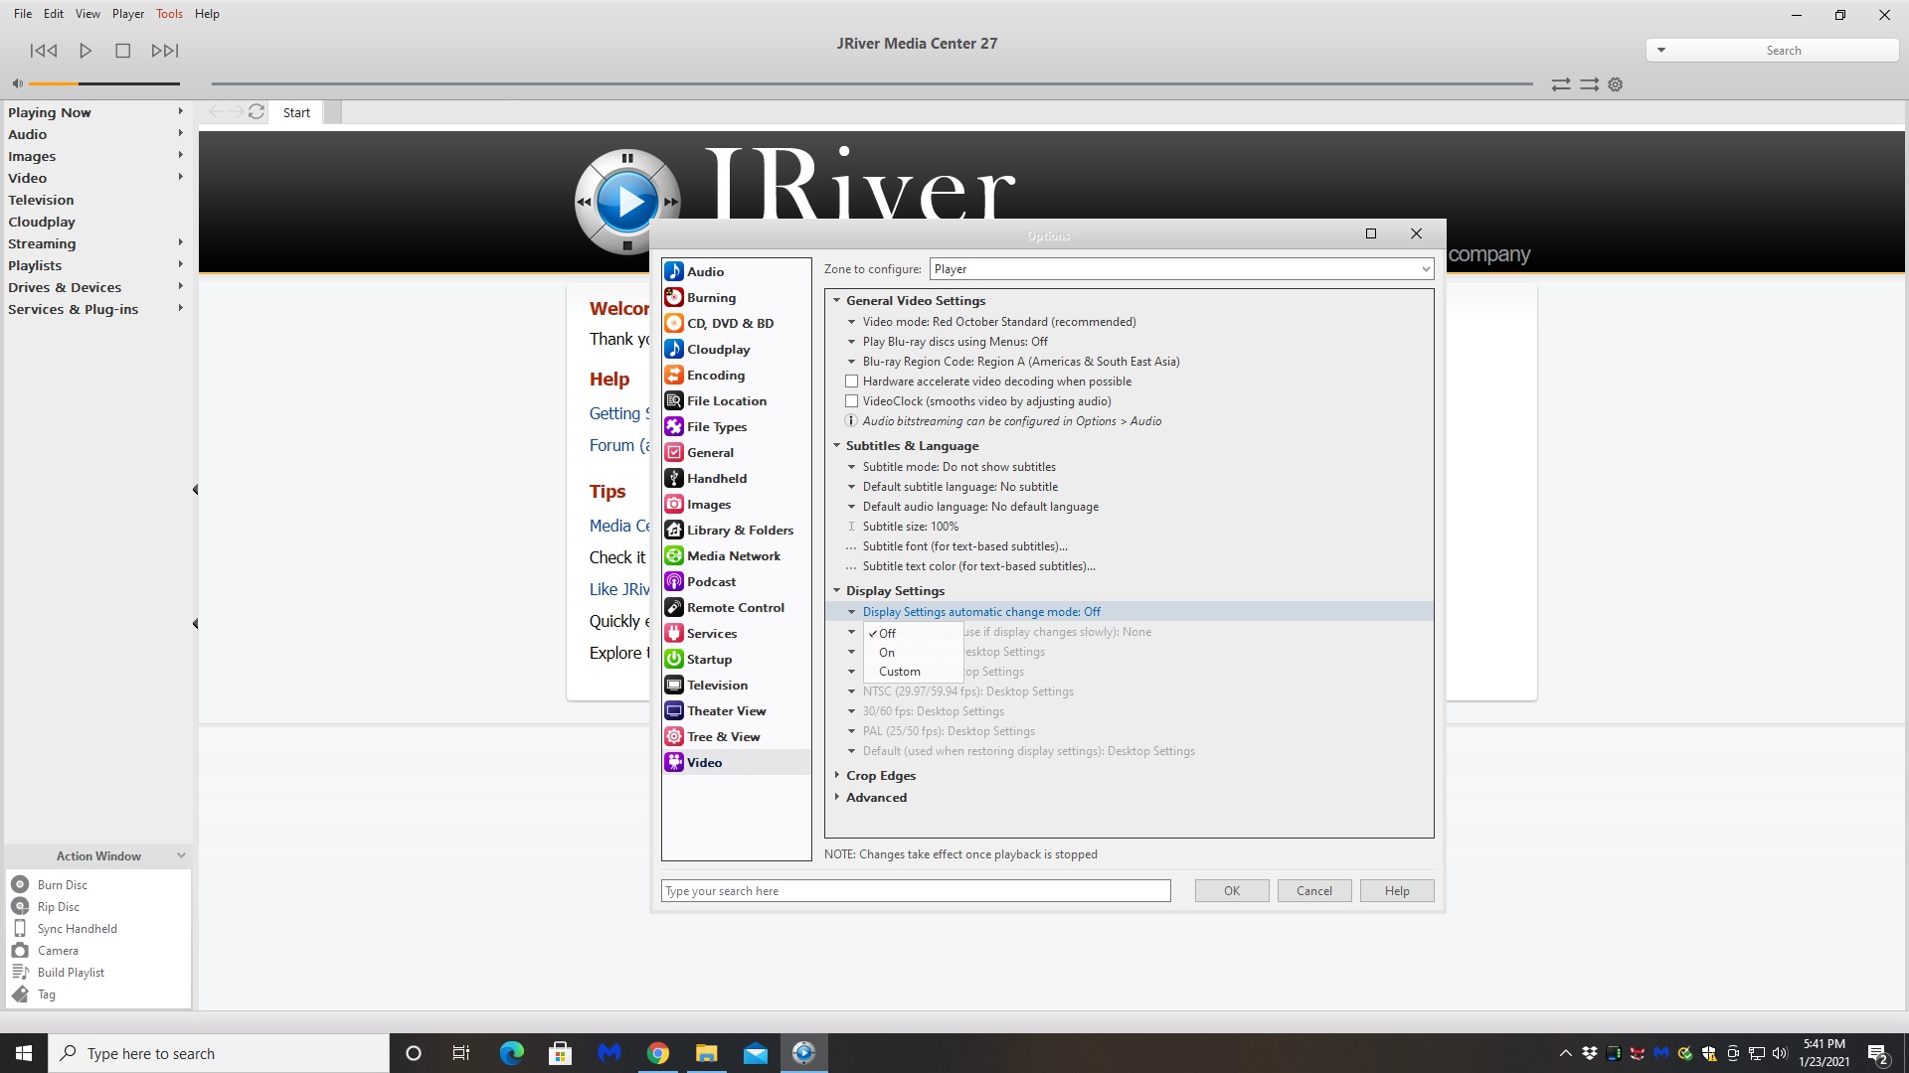Open Handheld options

tap(736, 478)
